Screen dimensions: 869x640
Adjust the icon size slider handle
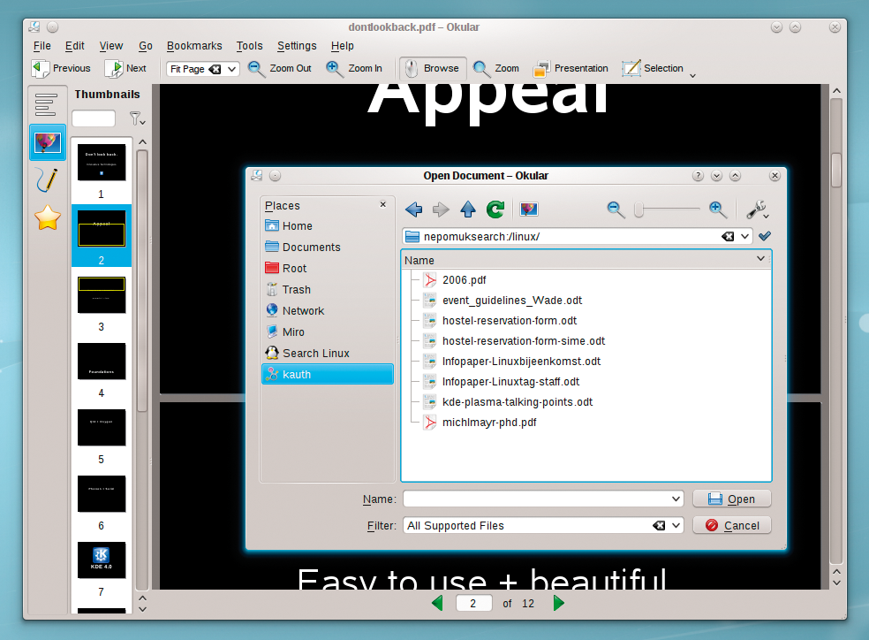pos(639,210)
